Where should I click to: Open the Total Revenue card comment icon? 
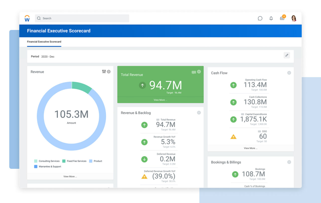[x=194, y=72]
